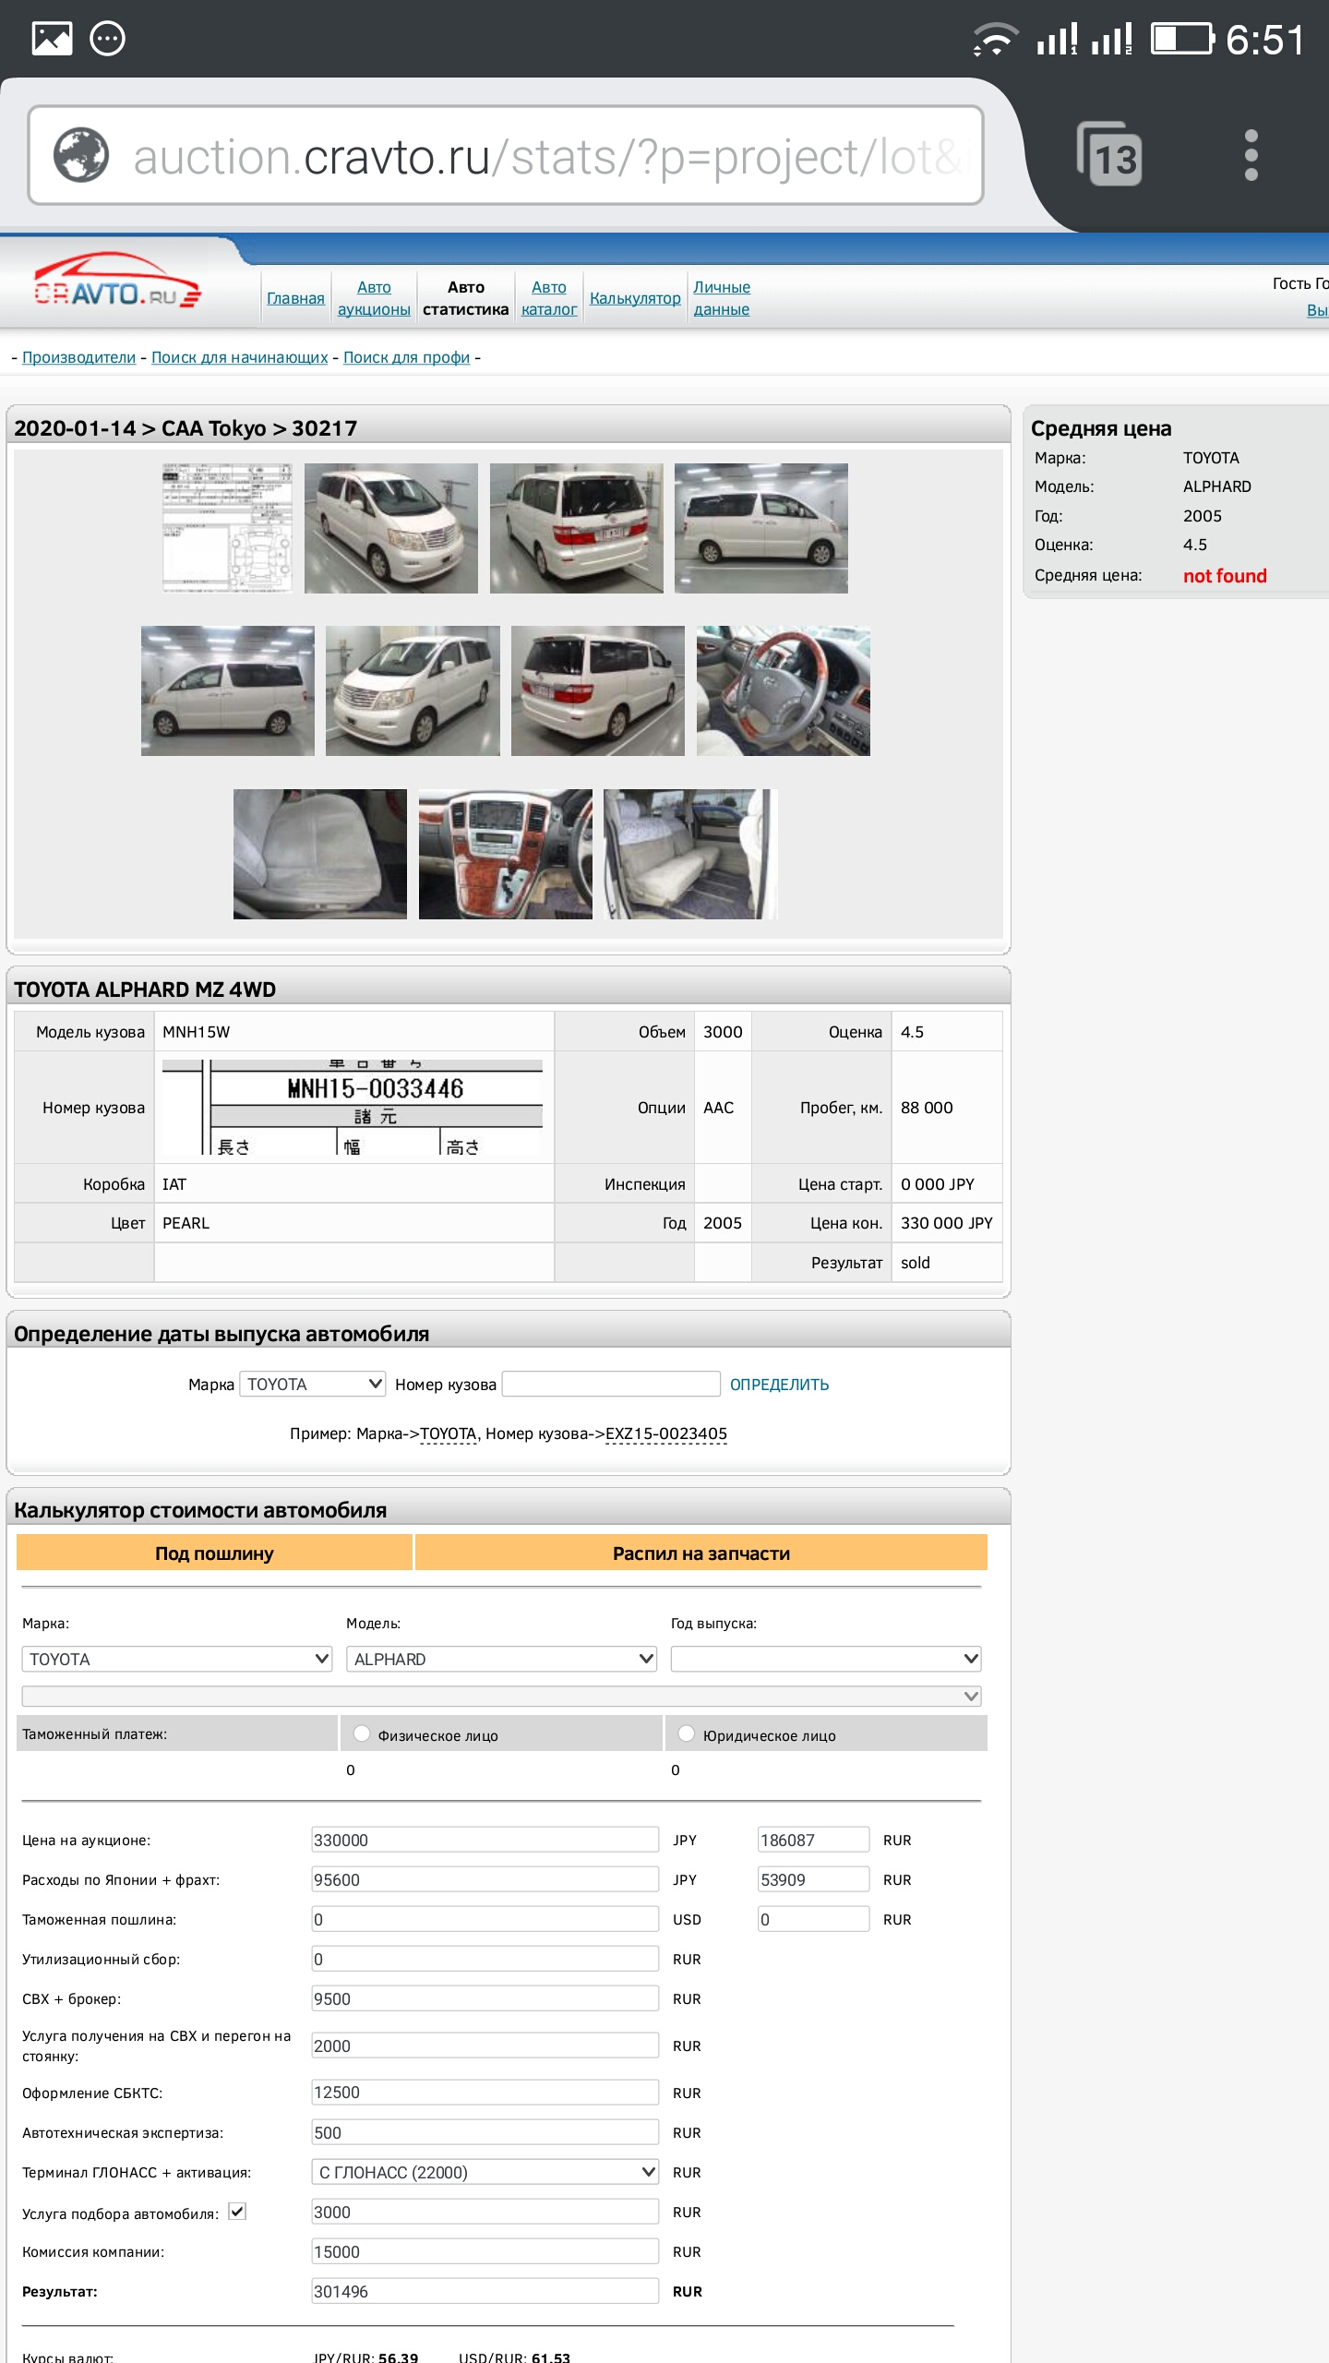
Task: Open the browser tabs counter showing 13
Action: coord(1109,154)
